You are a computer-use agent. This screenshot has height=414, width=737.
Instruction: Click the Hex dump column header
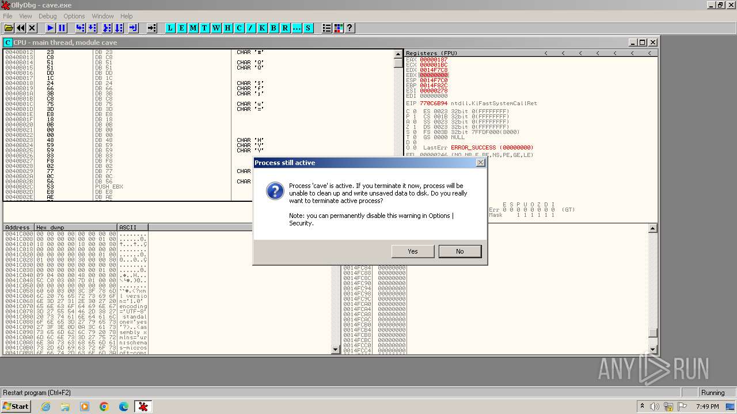76,227
